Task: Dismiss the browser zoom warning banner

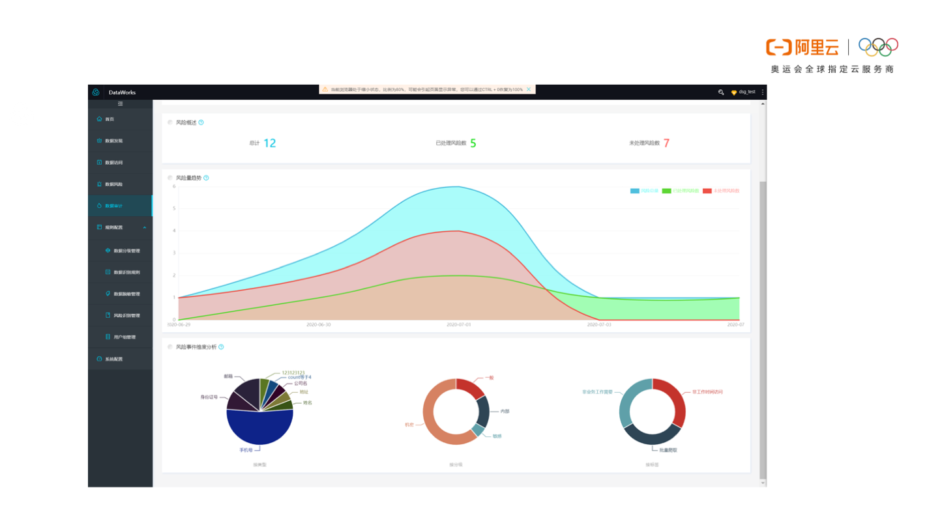Action: 529,89
